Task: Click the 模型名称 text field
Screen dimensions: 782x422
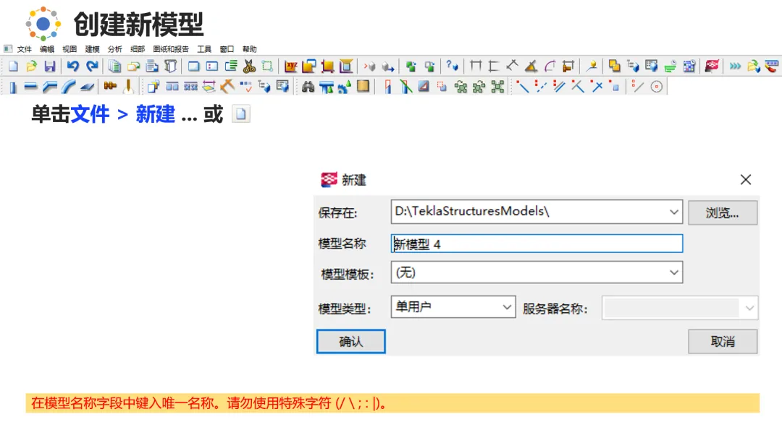Action: point(537,244)
